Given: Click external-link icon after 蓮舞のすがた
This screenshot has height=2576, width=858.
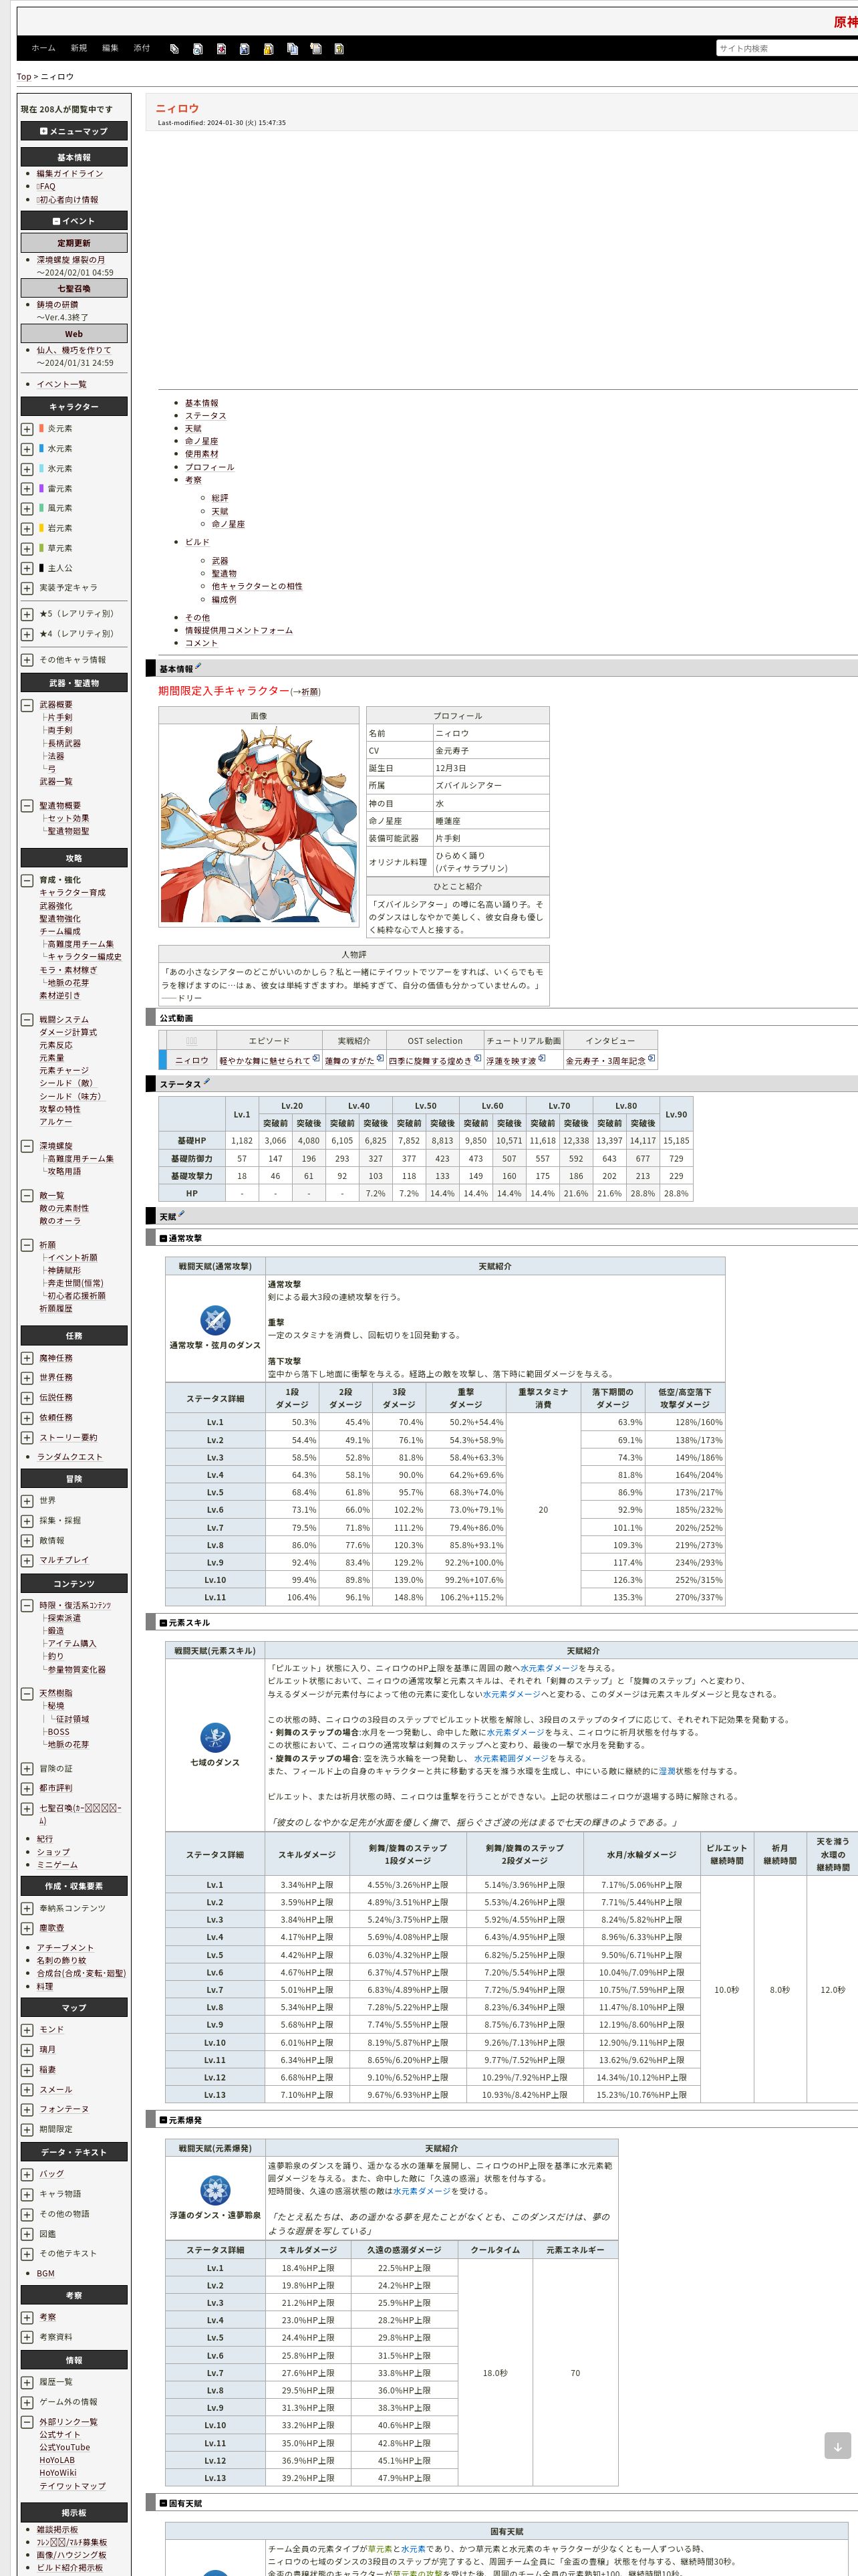Looking at the screenshot, I should click(x=380, y=1058).
